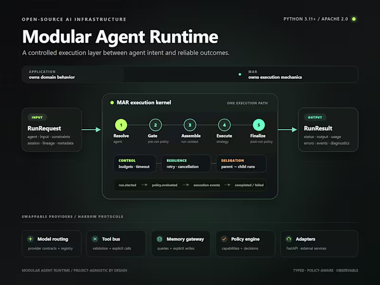Click the teal dot next to MAR label

(240, 75)
